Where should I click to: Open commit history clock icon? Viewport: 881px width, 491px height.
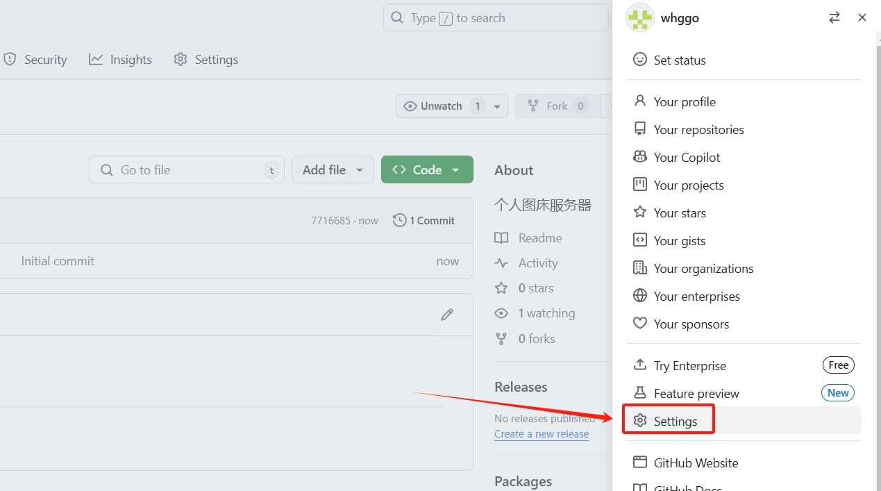[400, 220]
